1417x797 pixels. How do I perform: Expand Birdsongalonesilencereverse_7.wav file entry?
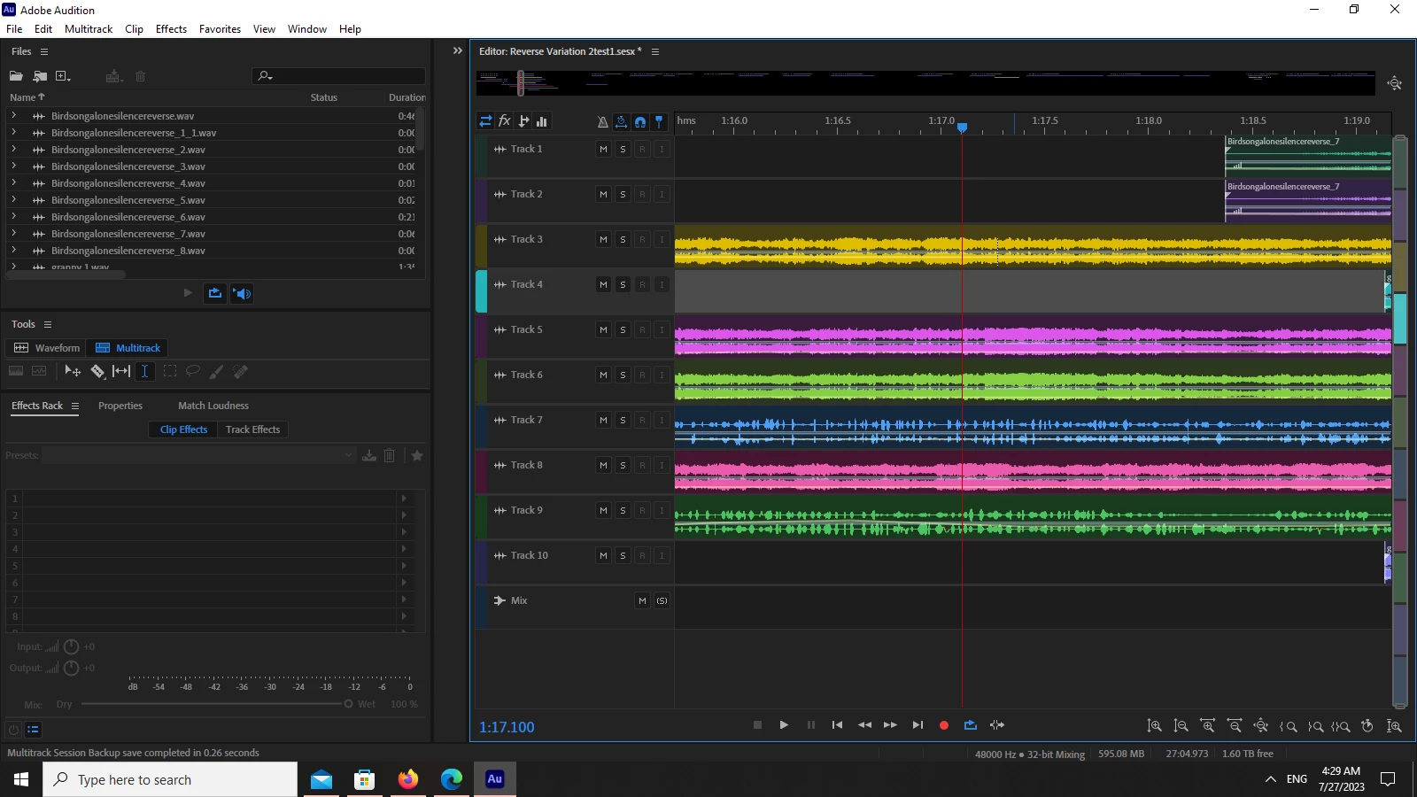click(13, 233)
